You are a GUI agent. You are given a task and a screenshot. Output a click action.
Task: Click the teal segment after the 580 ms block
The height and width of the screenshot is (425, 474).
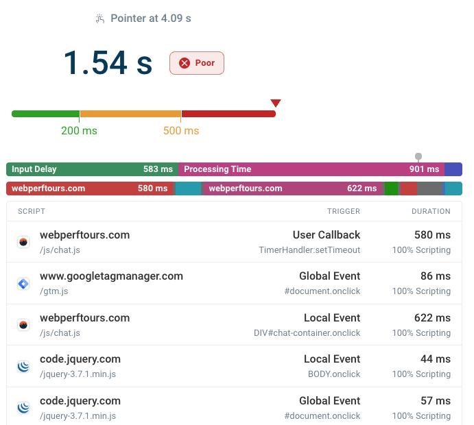[x=189, y=189]
